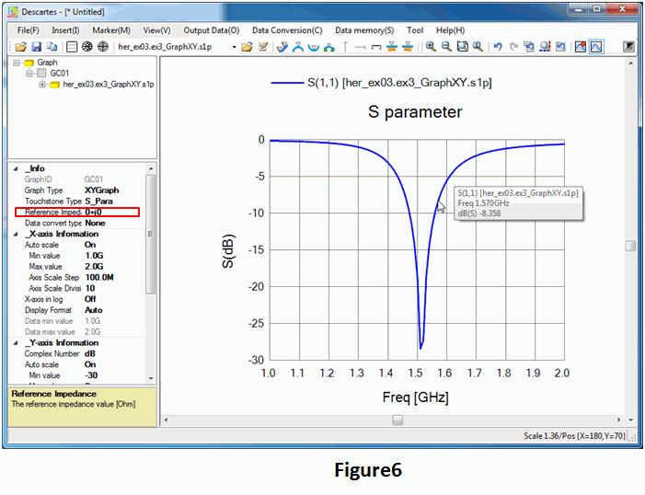Click the polar chart toolbar icon
Image resolution: width=645 pixels, height=495 pixels.
[103, 47]
